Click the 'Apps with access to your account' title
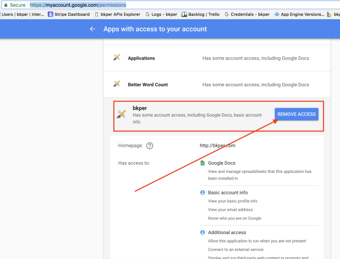The height and width of the screenshot is (259, 340). pyautogui.click(x=155, y=29)
